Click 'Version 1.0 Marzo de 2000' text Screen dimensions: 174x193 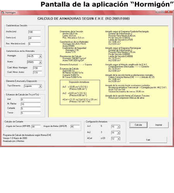click(x=15, y=138)
